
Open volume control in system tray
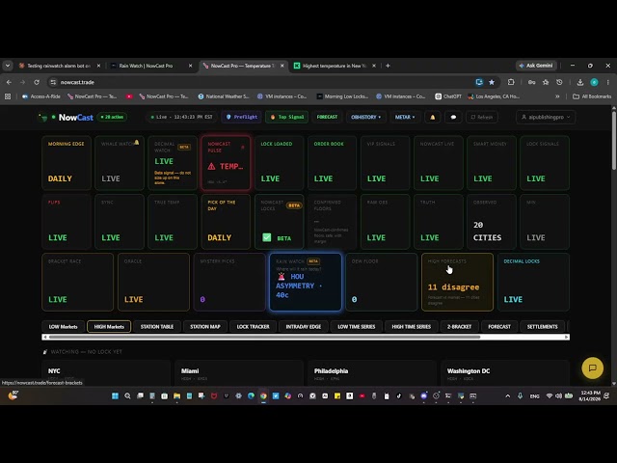click(558, 396)
